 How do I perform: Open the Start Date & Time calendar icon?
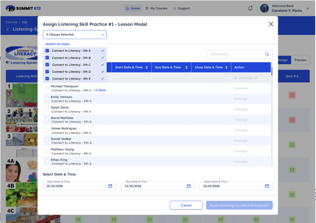click(x=110, y=186)
